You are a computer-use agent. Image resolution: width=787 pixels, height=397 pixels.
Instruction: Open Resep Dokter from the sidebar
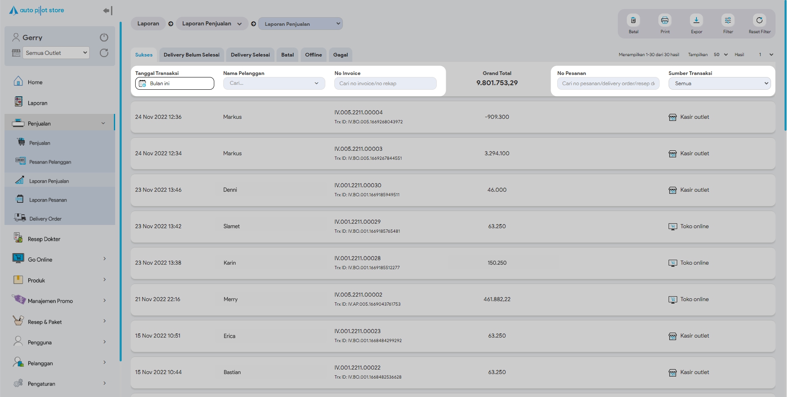(44, 239)
